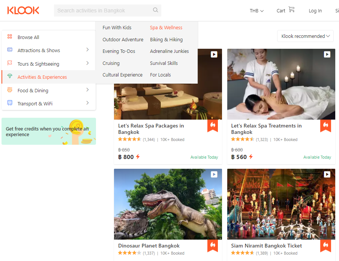Screen dimensions: 339x261
Task: Open the THB currency dropdown
Action: [x=256, y=11]
